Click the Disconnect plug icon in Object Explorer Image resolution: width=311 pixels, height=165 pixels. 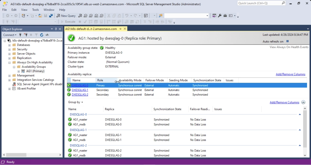click(x=25, y=35)
